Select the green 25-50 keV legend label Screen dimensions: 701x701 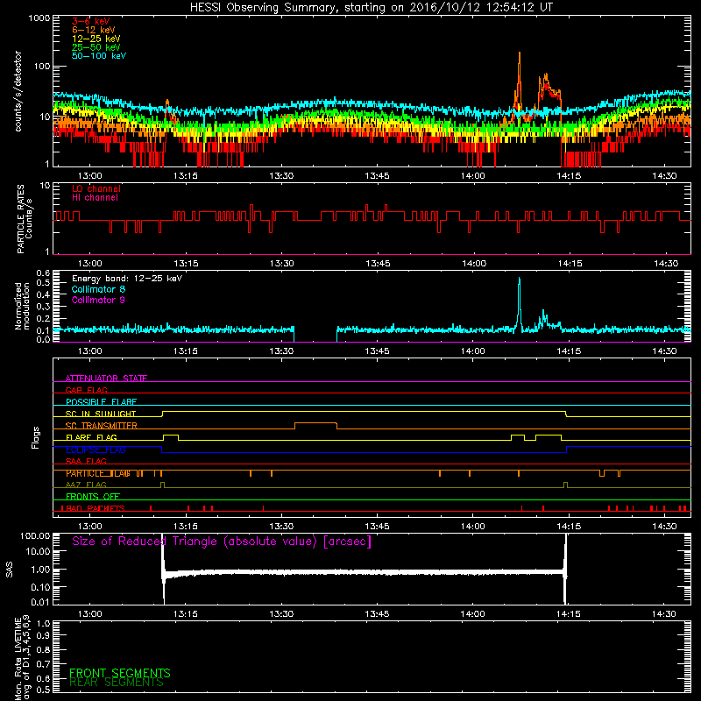[x=96, y=47]
